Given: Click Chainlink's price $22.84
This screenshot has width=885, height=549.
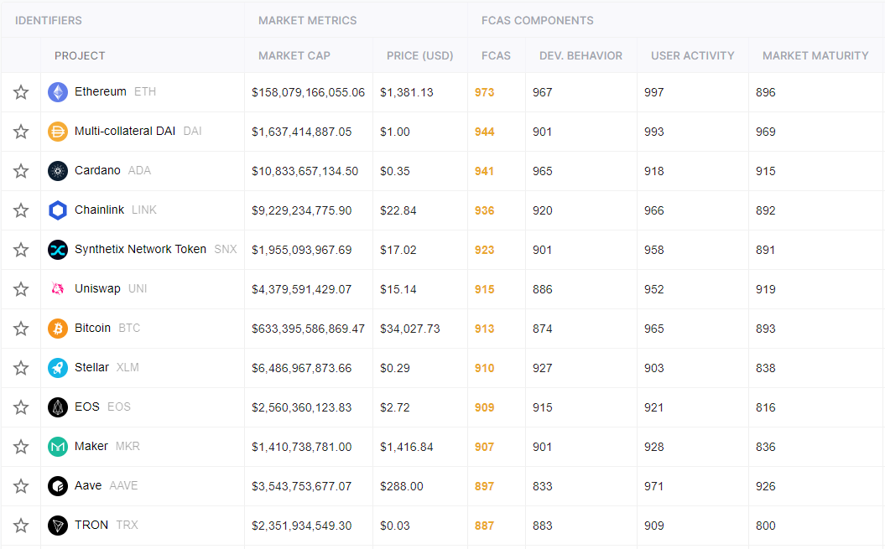Looking at the screenshot, I should [398, 211].
